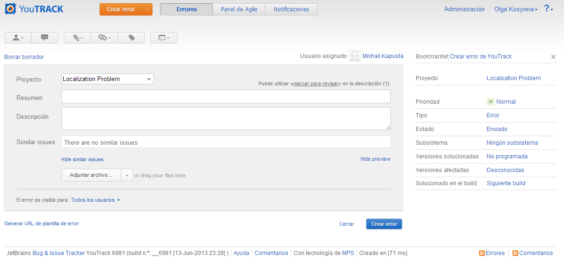
Task: Close the Bookmarklet panel with X
Action: coord(553,57)
